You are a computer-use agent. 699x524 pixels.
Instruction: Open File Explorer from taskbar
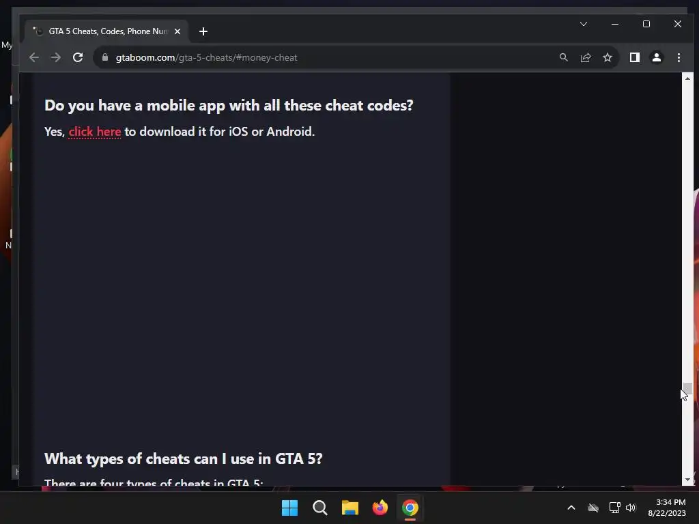click(350, 508)
